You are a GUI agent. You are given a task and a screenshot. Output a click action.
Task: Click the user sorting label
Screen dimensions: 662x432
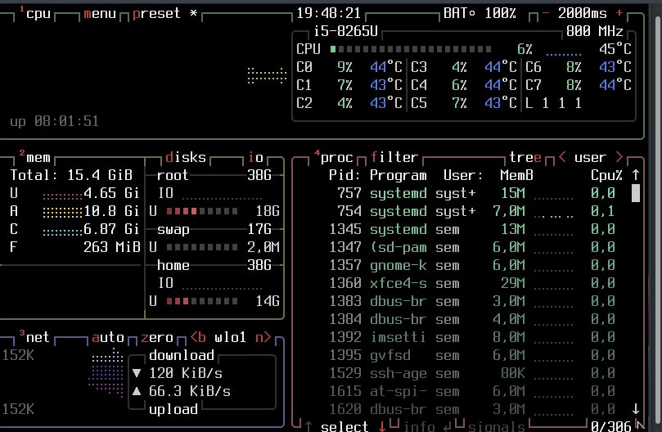[x=590, y=157]
